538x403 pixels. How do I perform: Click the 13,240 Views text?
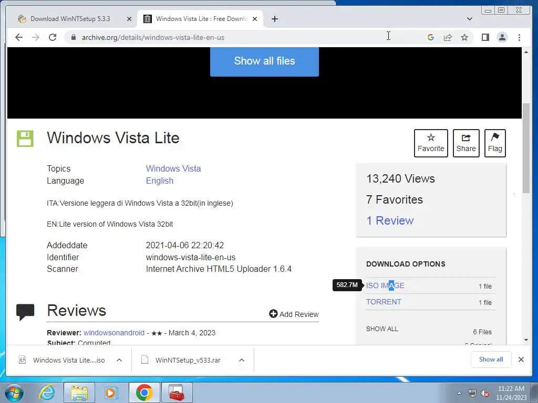click(x=400, y=178)
